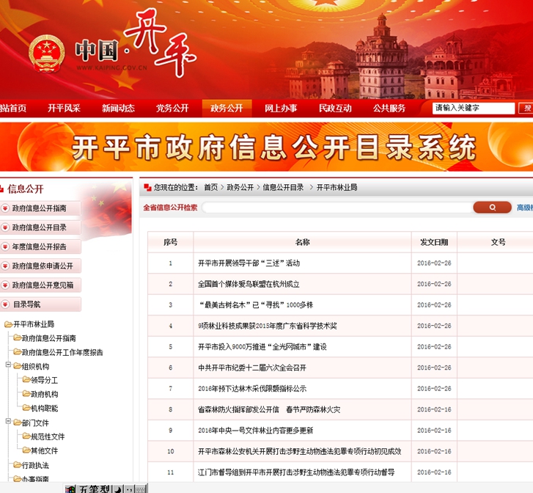533x493 pixels.
Task: Collapse the 组织机构 tree node
Action: tap(8, 366)
